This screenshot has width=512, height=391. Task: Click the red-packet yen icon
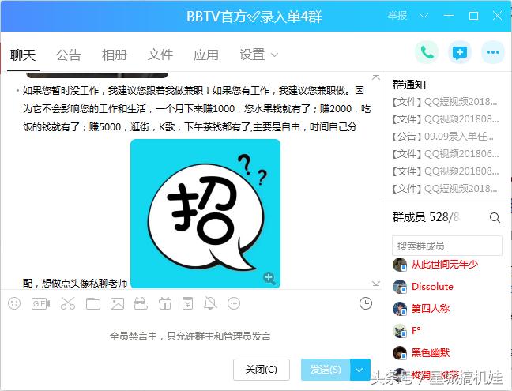click(187, 303)
